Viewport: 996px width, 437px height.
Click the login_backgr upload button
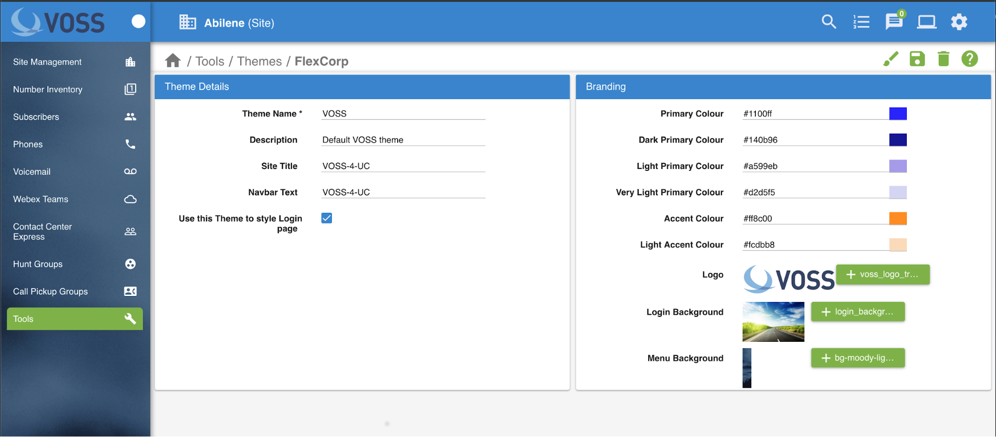[x=858, y=311]
